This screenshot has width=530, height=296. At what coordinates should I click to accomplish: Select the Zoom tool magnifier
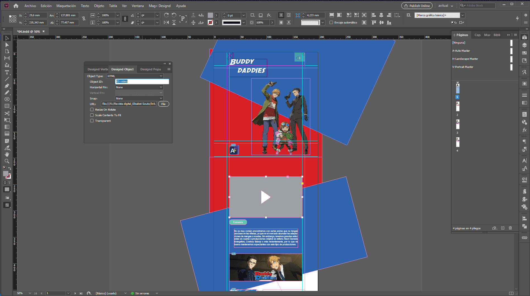(7, 161)
